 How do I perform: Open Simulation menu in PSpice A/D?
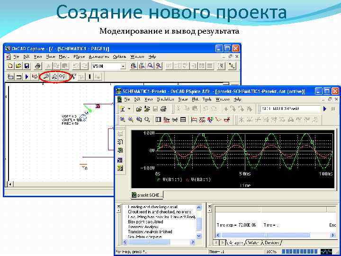165,99
